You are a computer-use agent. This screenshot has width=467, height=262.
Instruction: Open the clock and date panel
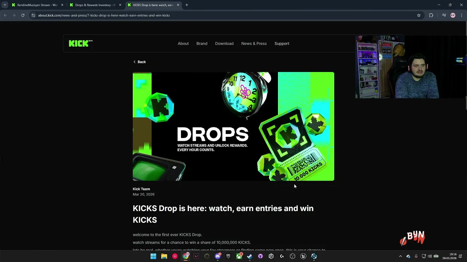point(449,256)
